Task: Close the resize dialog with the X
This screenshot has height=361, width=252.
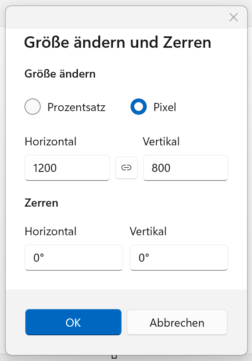Action: [x=234, y=17]
